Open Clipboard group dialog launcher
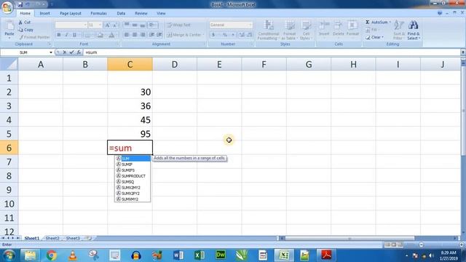 tap(50, 44)
